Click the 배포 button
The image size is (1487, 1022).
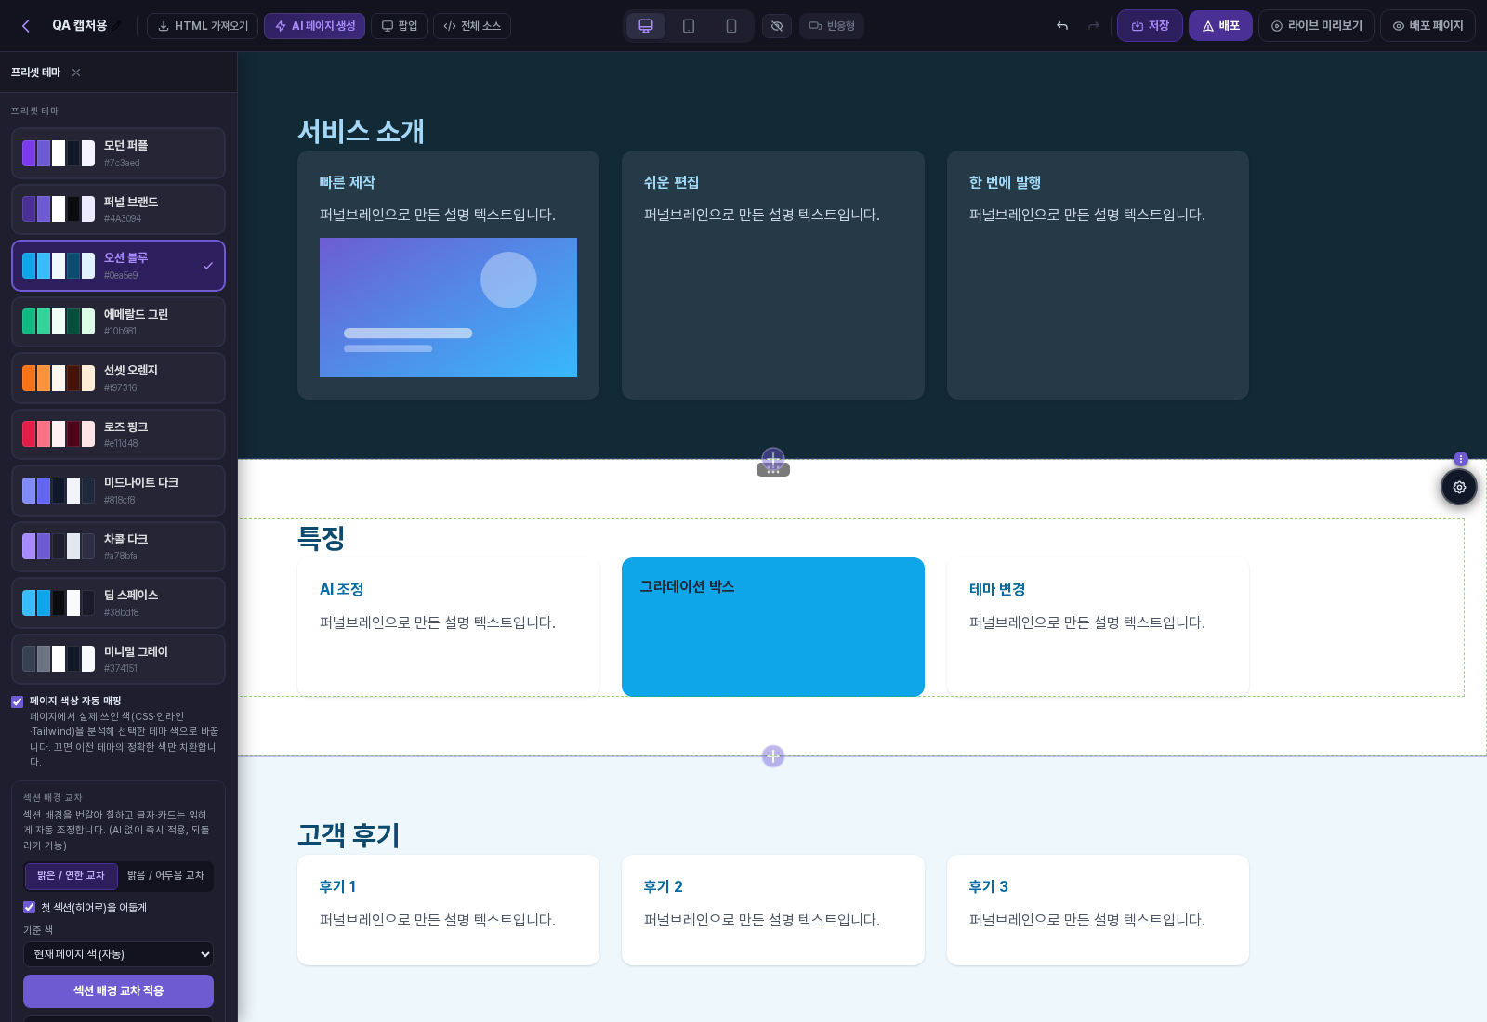tap(1221, 26)
